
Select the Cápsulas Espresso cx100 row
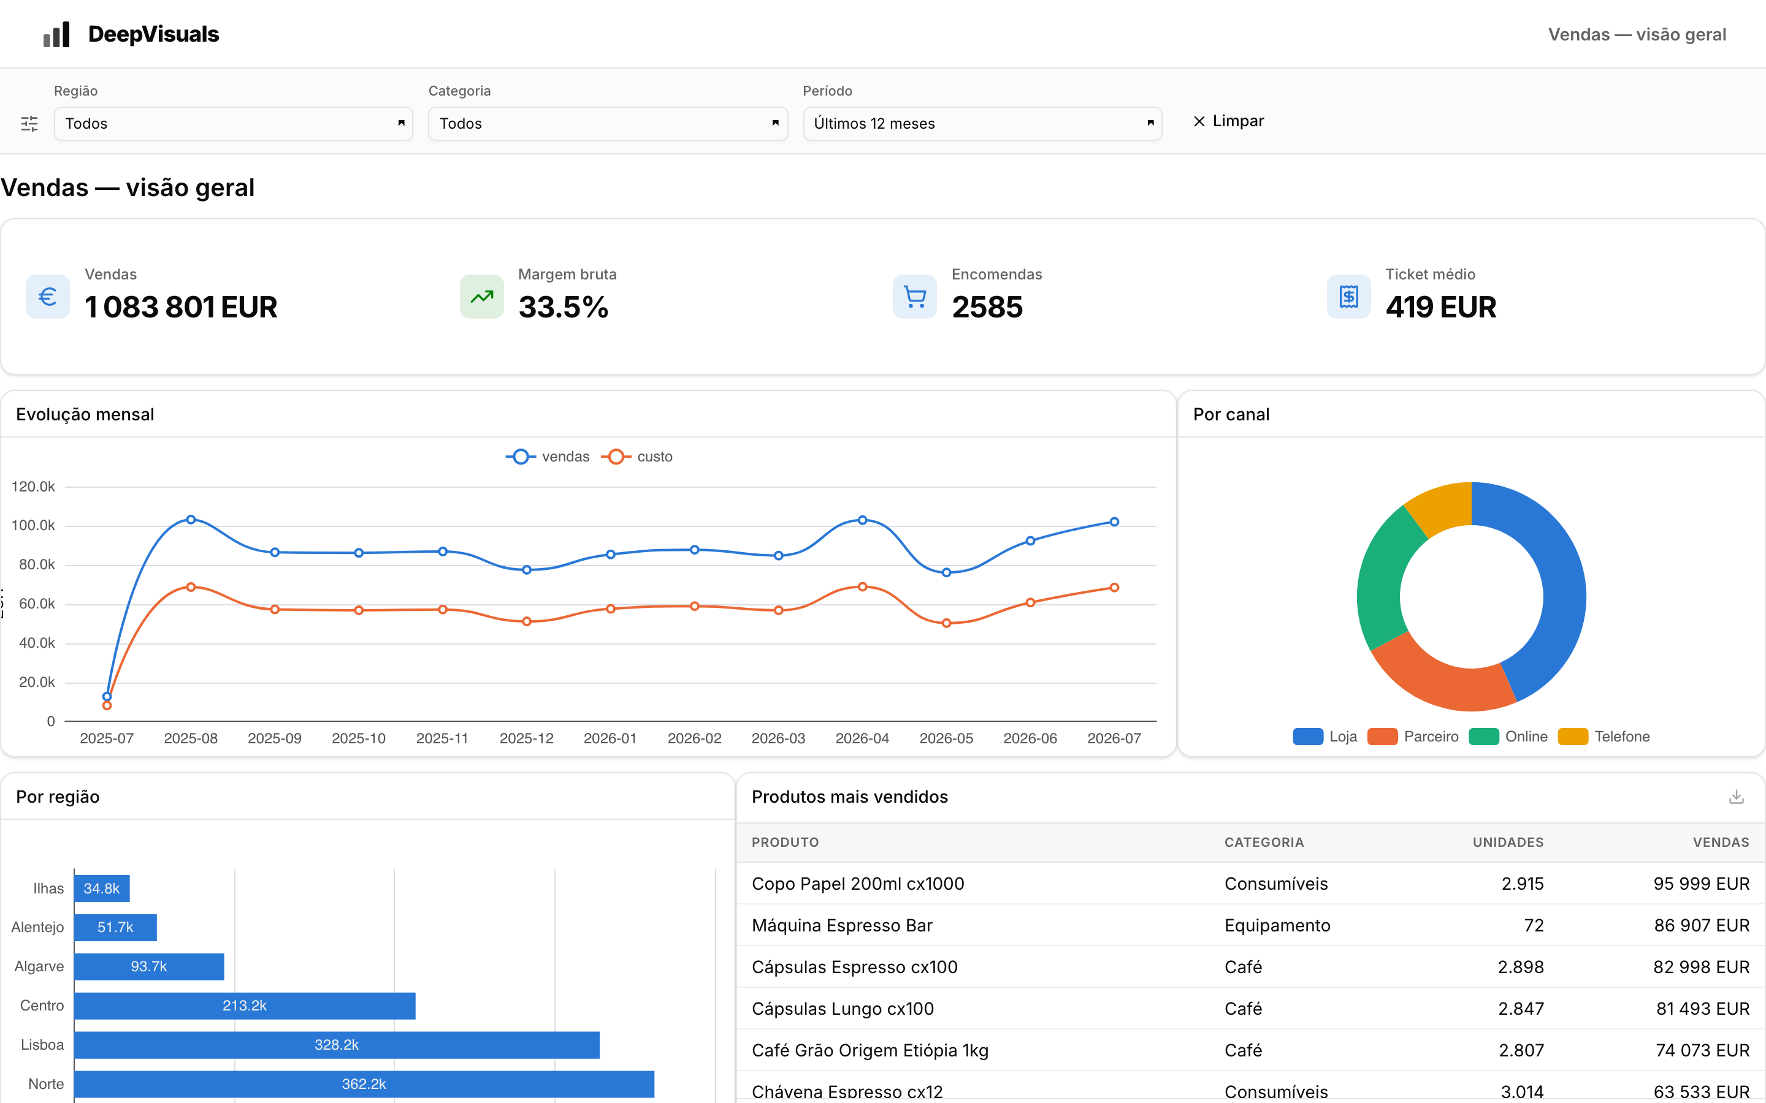point(1251,966)
